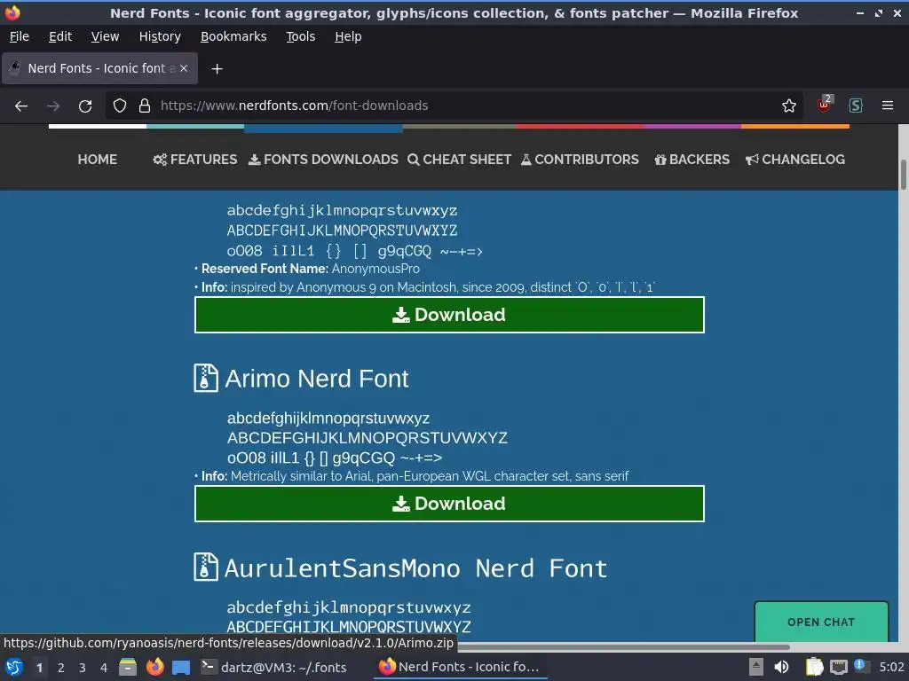Click the padlock site security icon

pyautogui.click(x=145, y=106)
